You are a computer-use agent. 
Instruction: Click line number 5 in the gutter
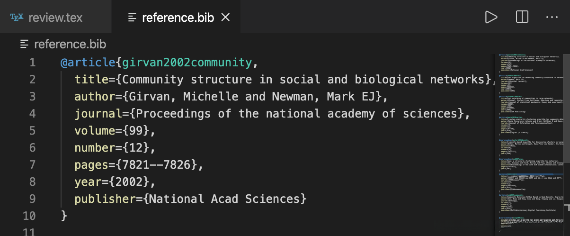[x=32, y=130]
